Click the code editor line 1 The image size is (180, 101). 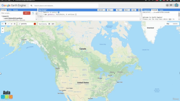point(91,17)
